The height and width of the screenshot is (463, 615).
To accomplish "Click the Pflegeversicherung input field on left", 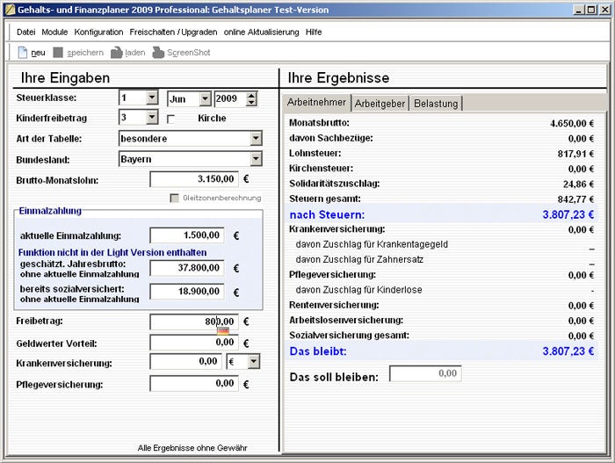I will pos(194,383).
